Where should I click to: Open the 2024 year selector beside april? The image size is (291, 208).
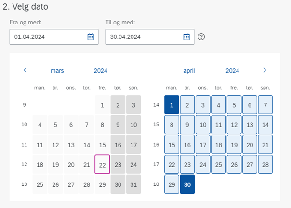(x=232, y=71)
